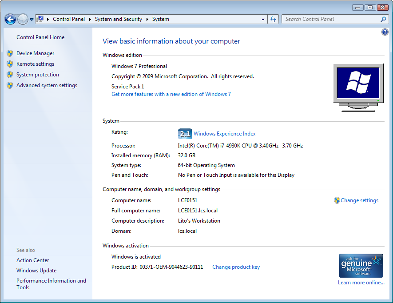Click the 32.0 GB installed memory value
393x303 pixels.
pyautogui.click(x=187, y=155)
